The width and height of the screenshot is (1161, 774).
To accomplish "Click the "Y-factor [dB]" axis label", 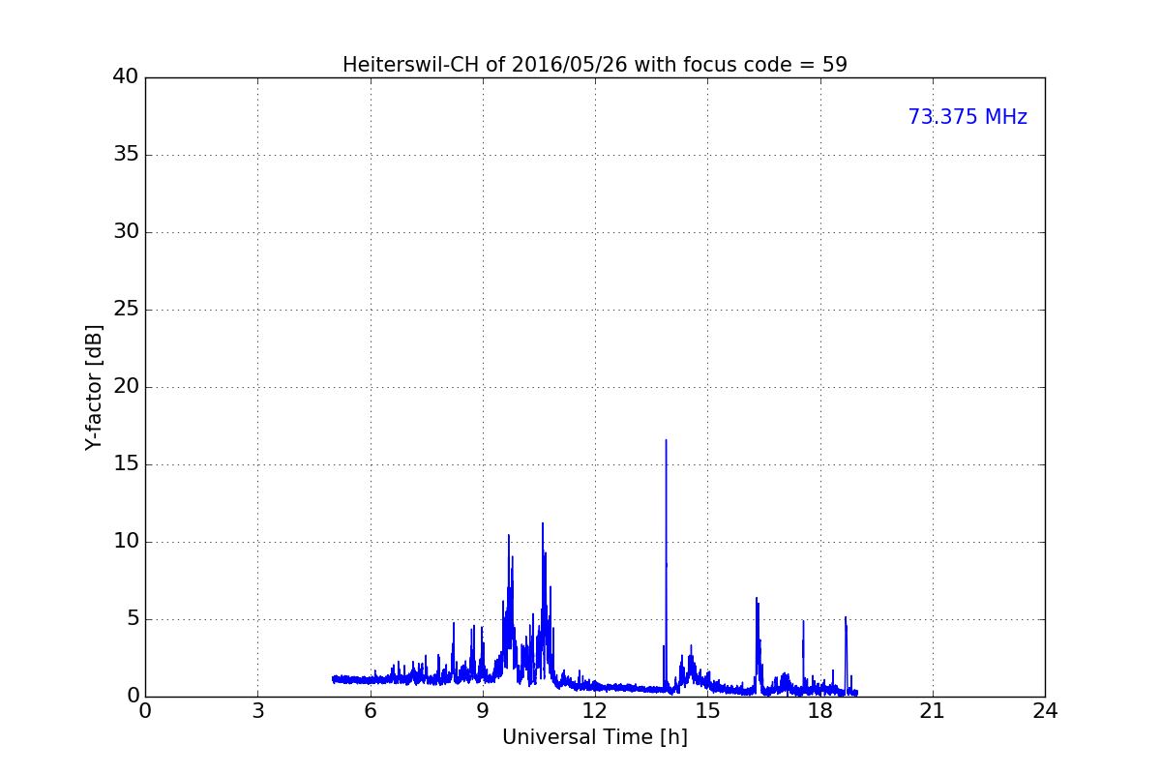I will (94, 387).
